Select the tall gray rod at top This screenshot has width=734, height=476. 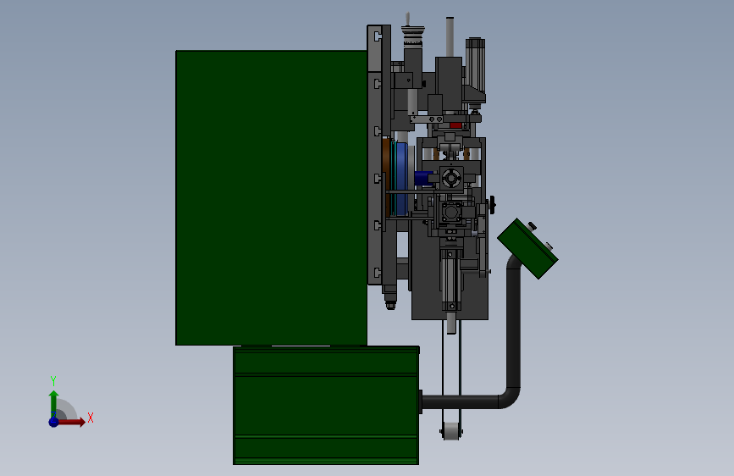pyautogui.click(x=450, y=37)
